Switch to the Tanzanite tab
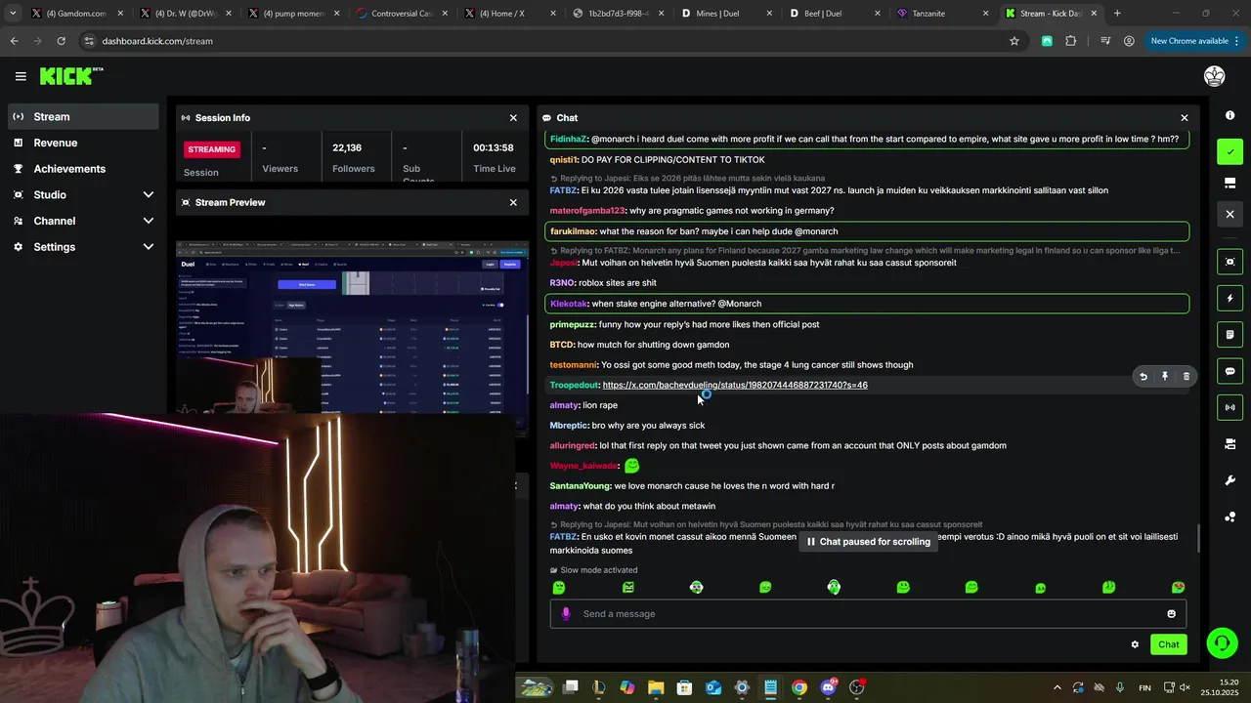Screen dimensions: 1251x703 (939, 14)
